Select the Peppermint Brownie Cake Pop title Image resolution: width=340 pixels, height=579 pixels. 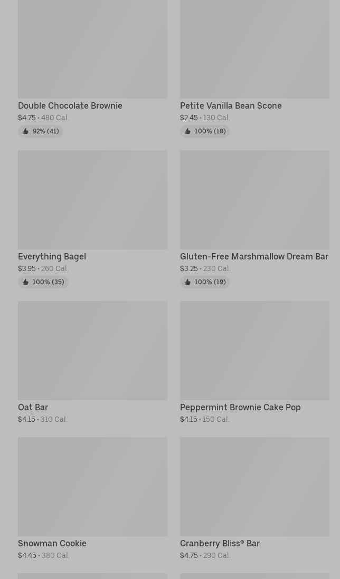click(240, 407)
